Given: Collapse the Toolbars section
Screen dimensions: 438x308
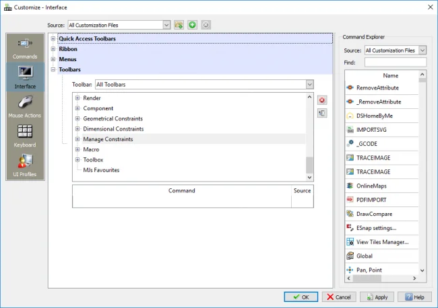Looking at the screenshot, I should pyautogui.click(x=53, y=69).
